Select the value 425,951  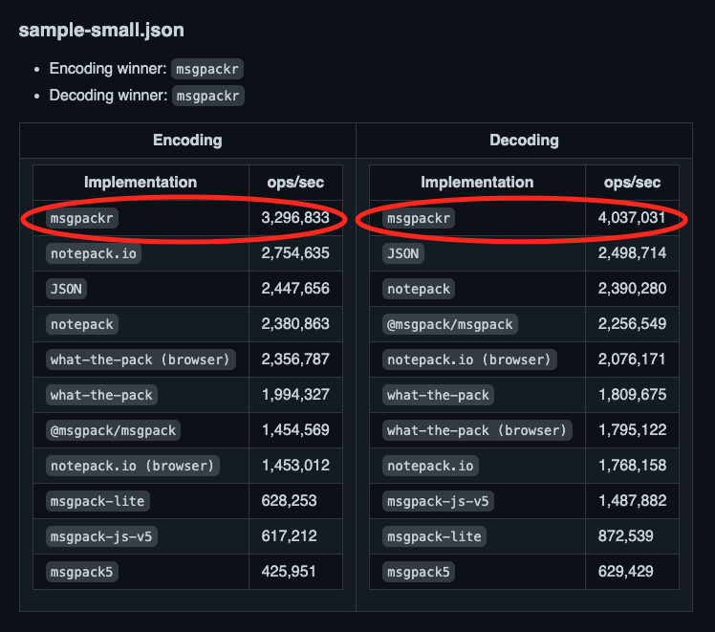pos(289,572)
